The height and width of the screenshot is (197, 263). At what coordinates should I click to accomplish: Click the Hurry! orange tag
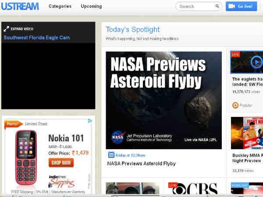(x=14, y=124)
